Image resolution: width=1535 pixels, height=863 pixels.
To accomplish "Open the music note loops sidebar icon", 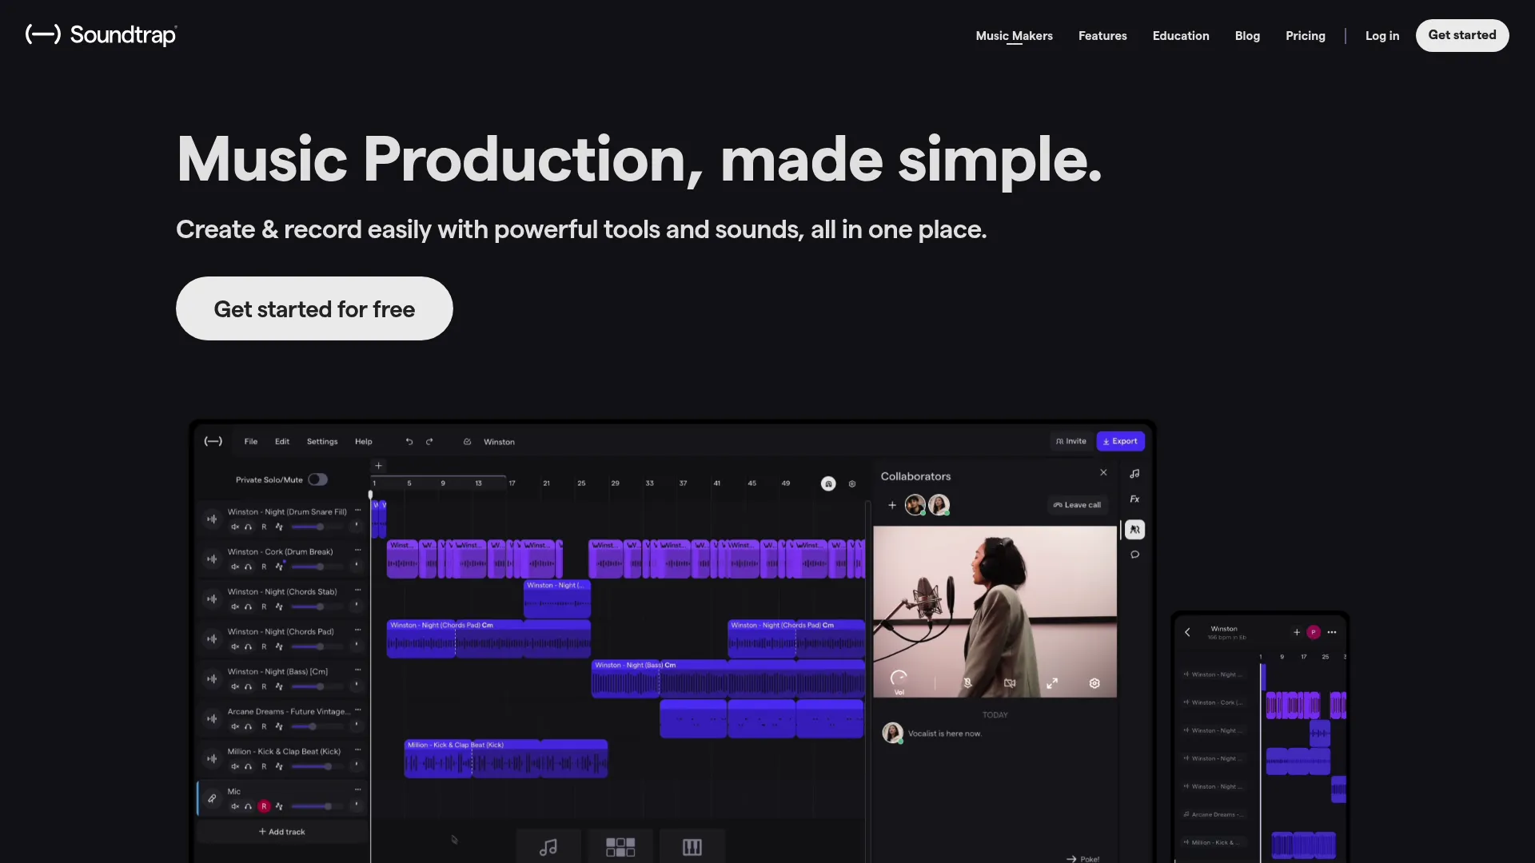I will pyautogui.click(x=1134, y=474).
